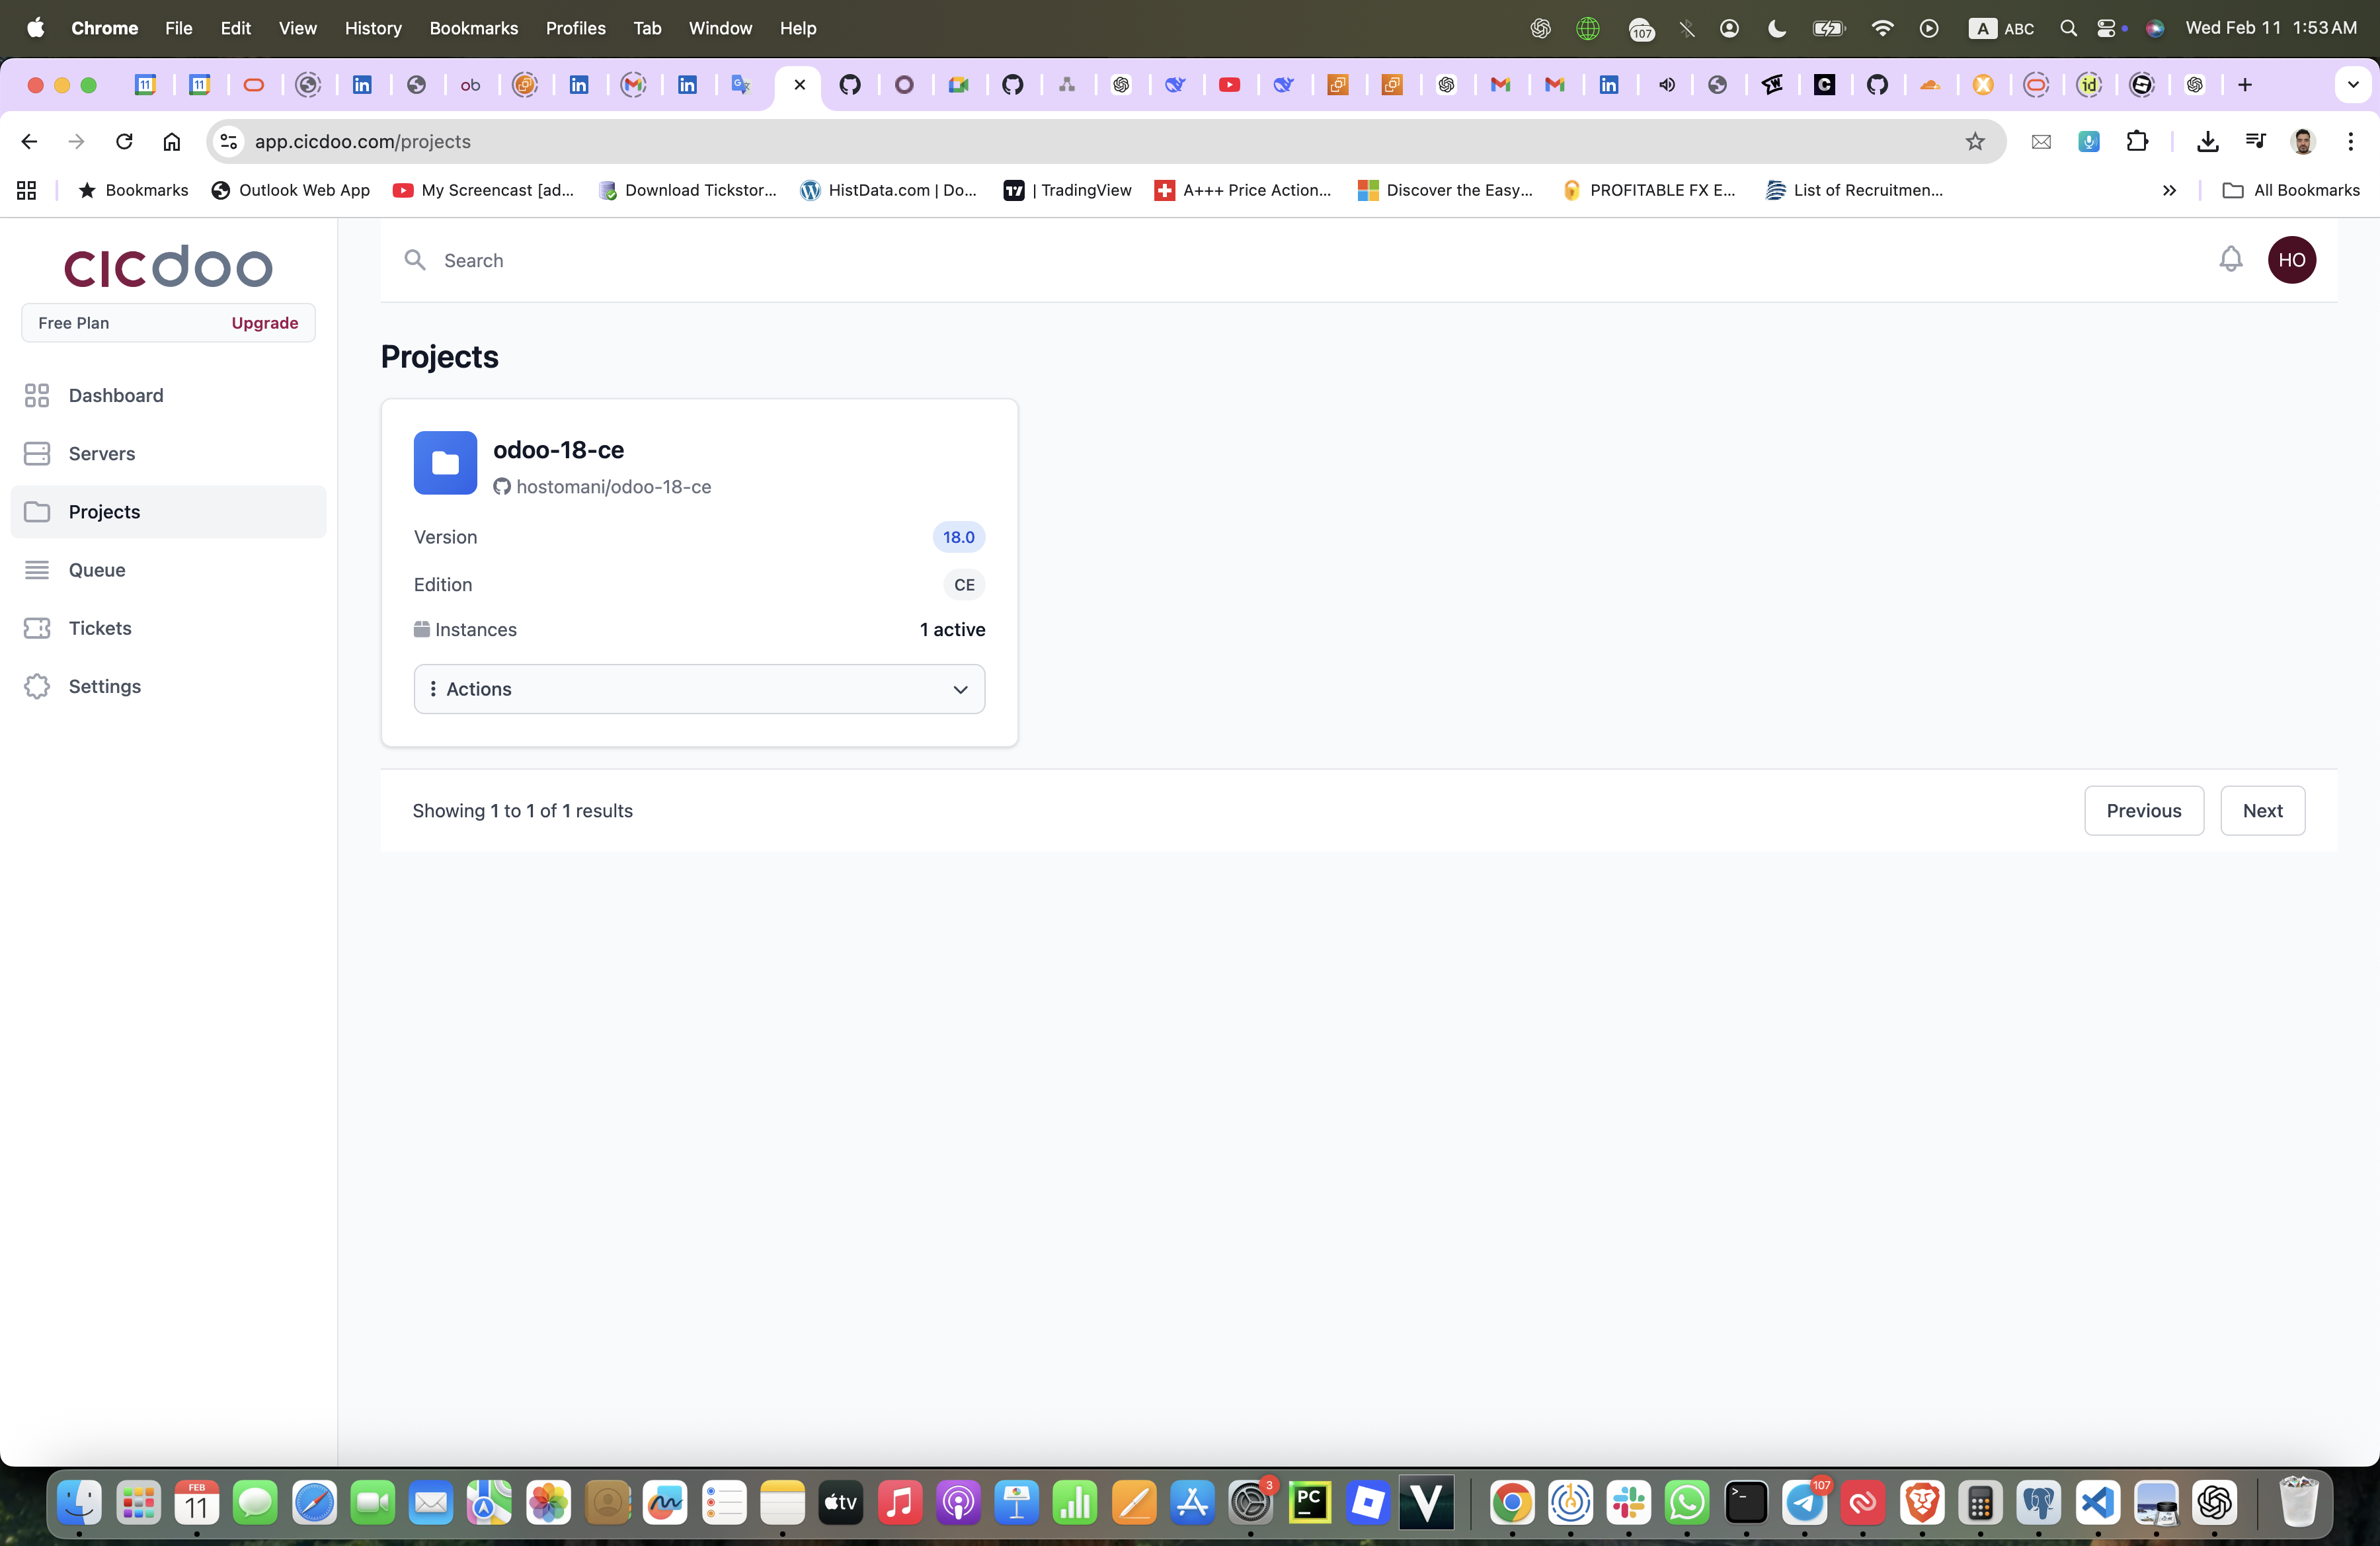This screenshot has height=1546, width=2380.
Task: Click the Servers icon in sidebar
Action: 37,453
